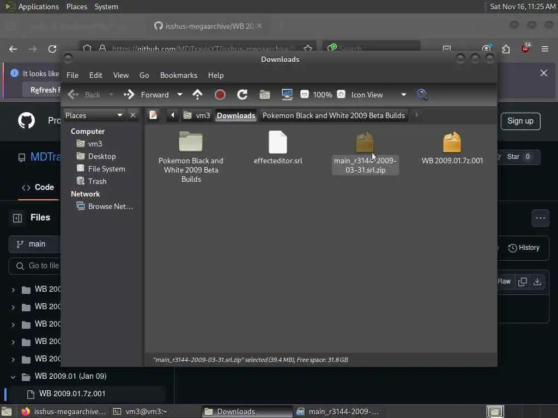558x418 pixels.
Task: Select Pokemon Black and White 2009 Beta Builds folder
Action: point(191,157)
